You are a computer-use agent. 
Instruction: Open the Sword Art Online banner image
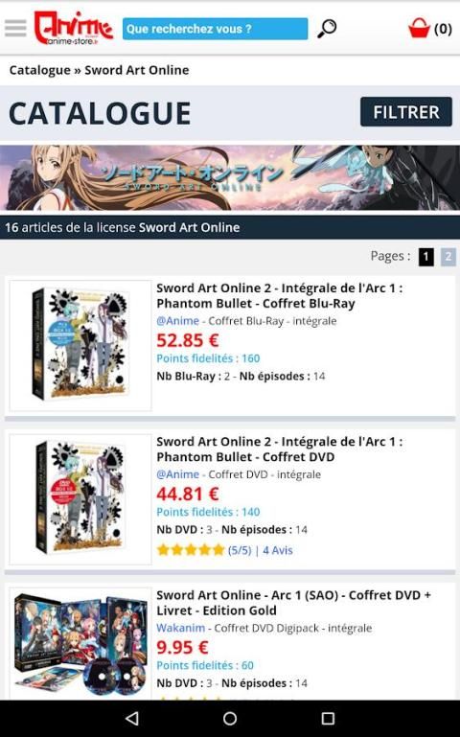coord(230,177)
